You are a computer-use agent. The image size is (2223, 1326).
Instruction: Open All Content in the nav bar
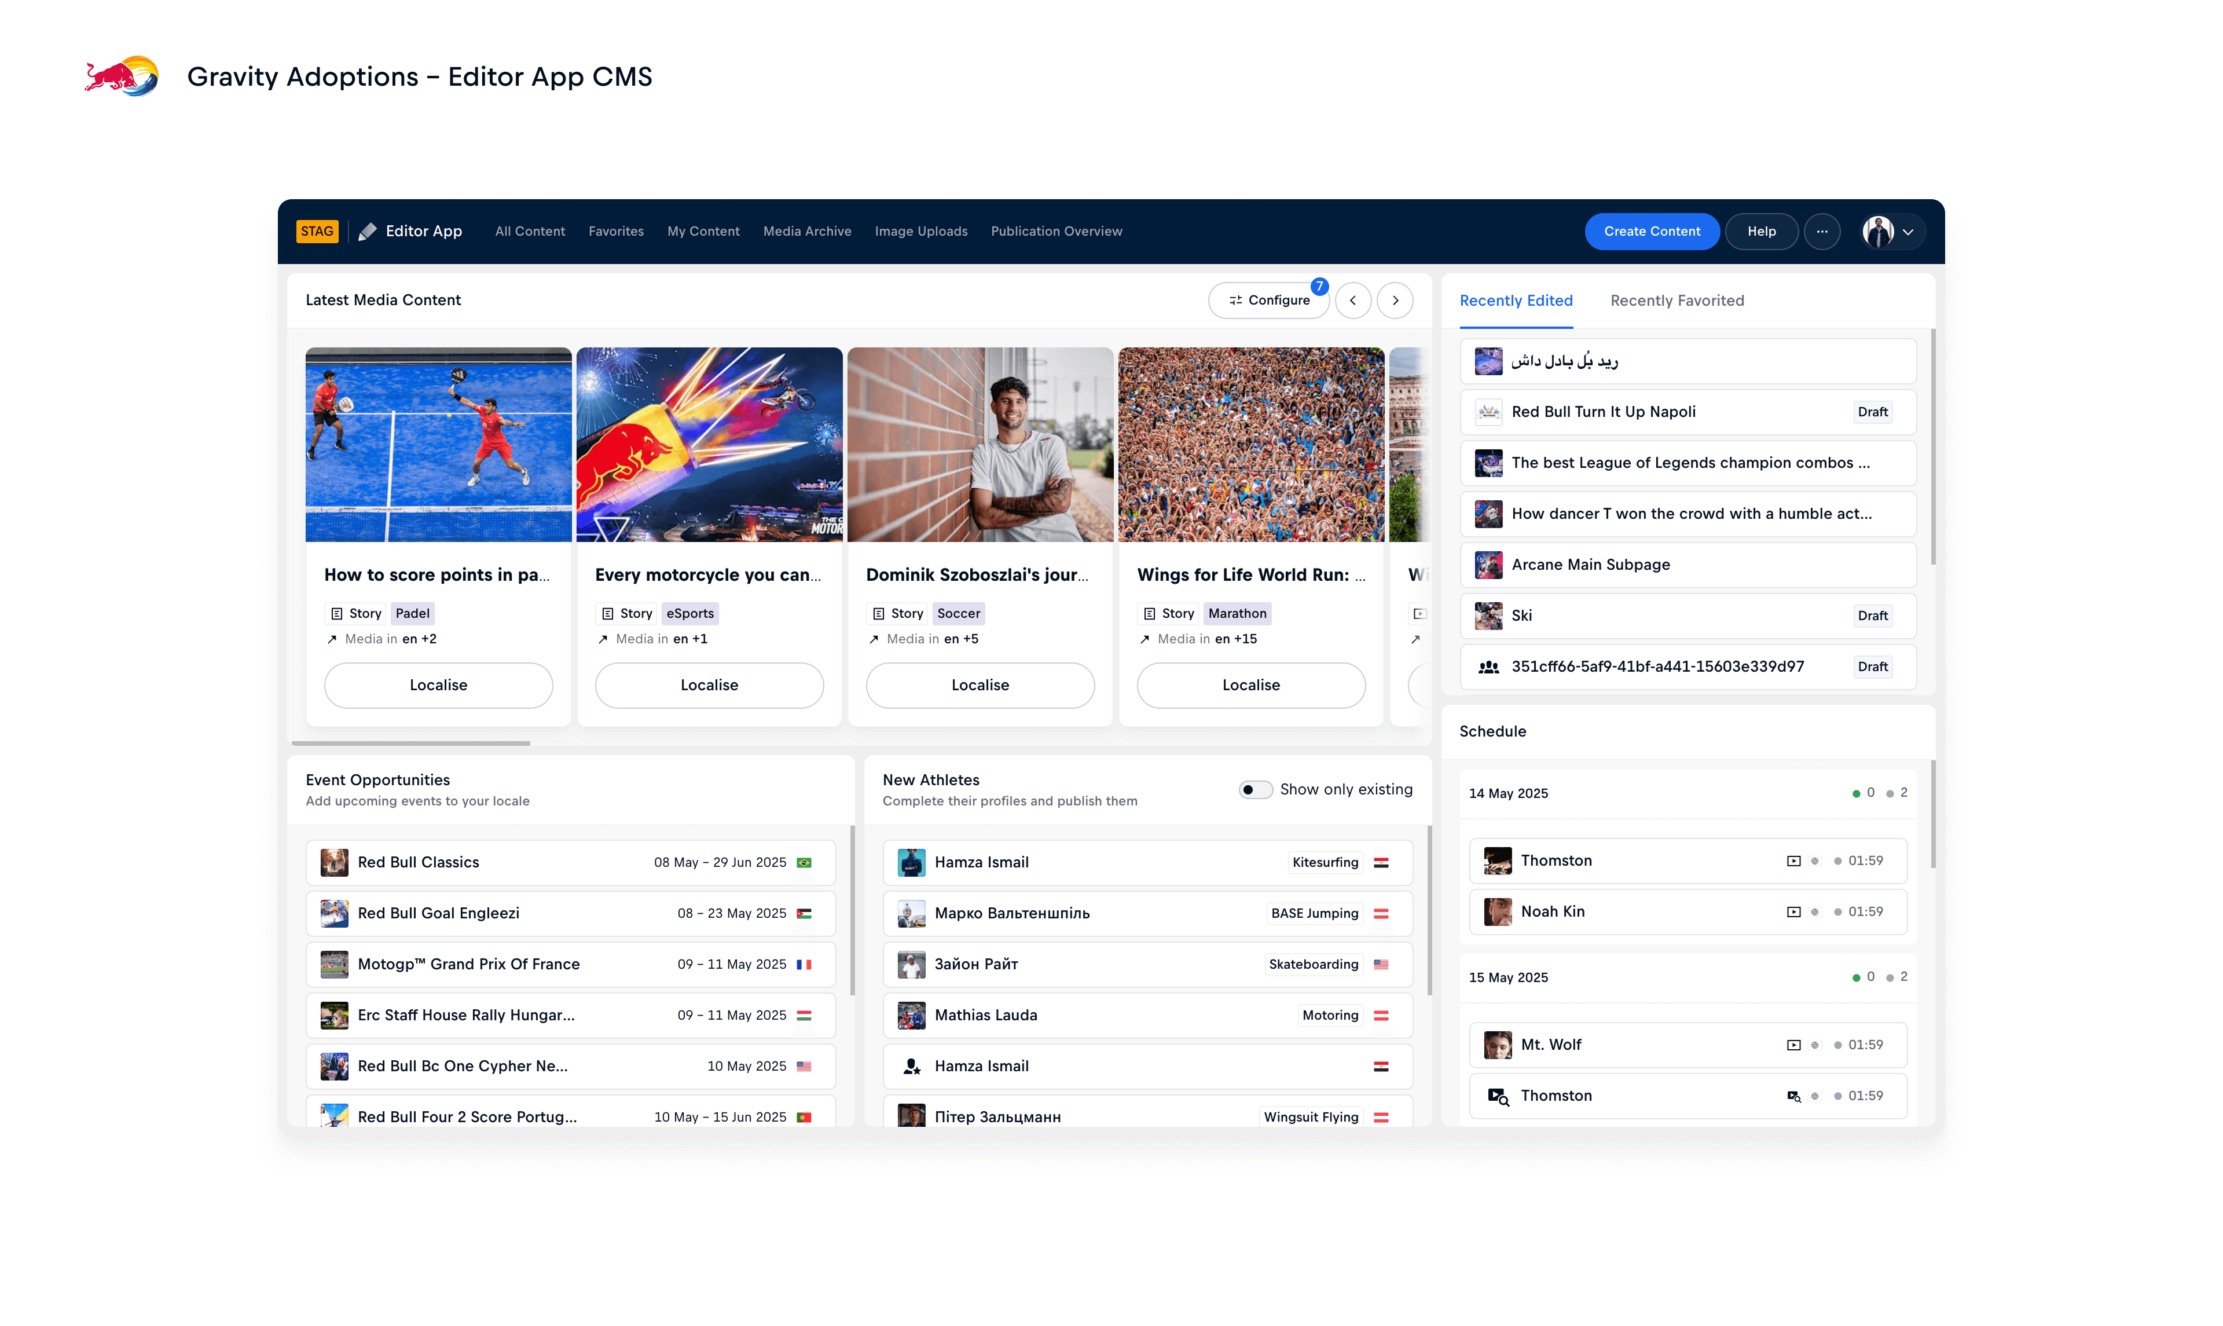point(530,232)
